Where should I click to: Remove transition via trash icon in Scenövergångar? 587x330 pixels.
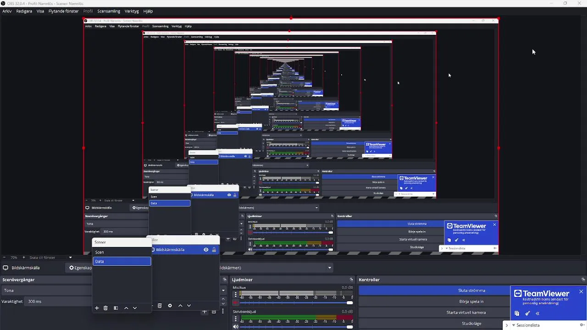tap(214, 312)
